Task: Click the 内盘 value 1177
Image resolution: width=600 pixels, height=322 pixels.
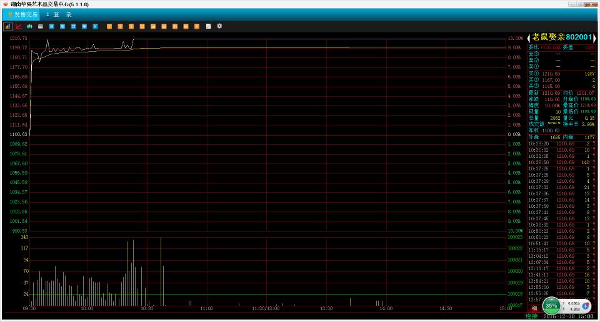Action: [x=589, y=137]
